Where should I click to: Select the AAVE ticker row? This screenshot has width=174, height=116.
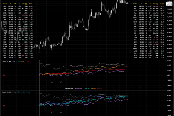[149, 51]
